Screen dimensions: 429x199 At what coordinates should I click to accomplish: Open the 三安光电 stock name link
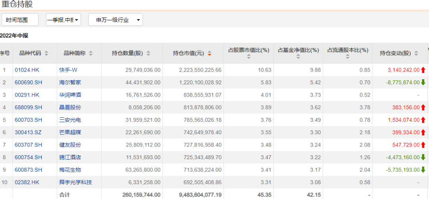click(x=70, y=120)
